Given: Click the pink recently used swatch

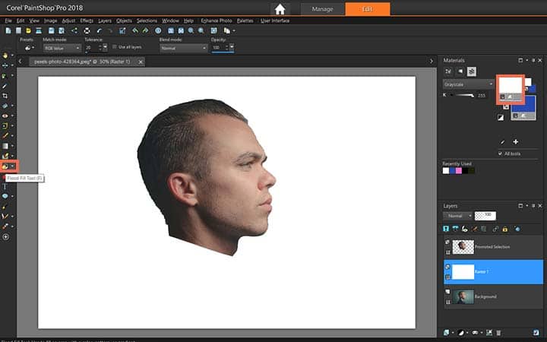Looking at the screenshot, I should point(459,171).
